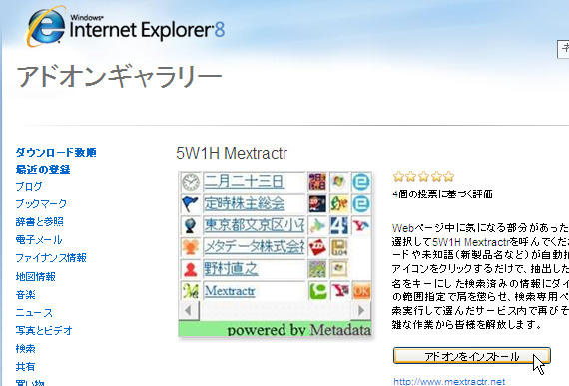
Task: Click the Windows flag icon in the 二月二十三日 row
Action: tap(339, 182)
